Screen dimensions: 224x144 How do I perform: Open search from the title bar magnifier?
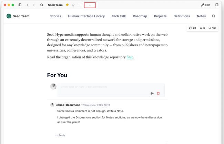tap(42, 5)
